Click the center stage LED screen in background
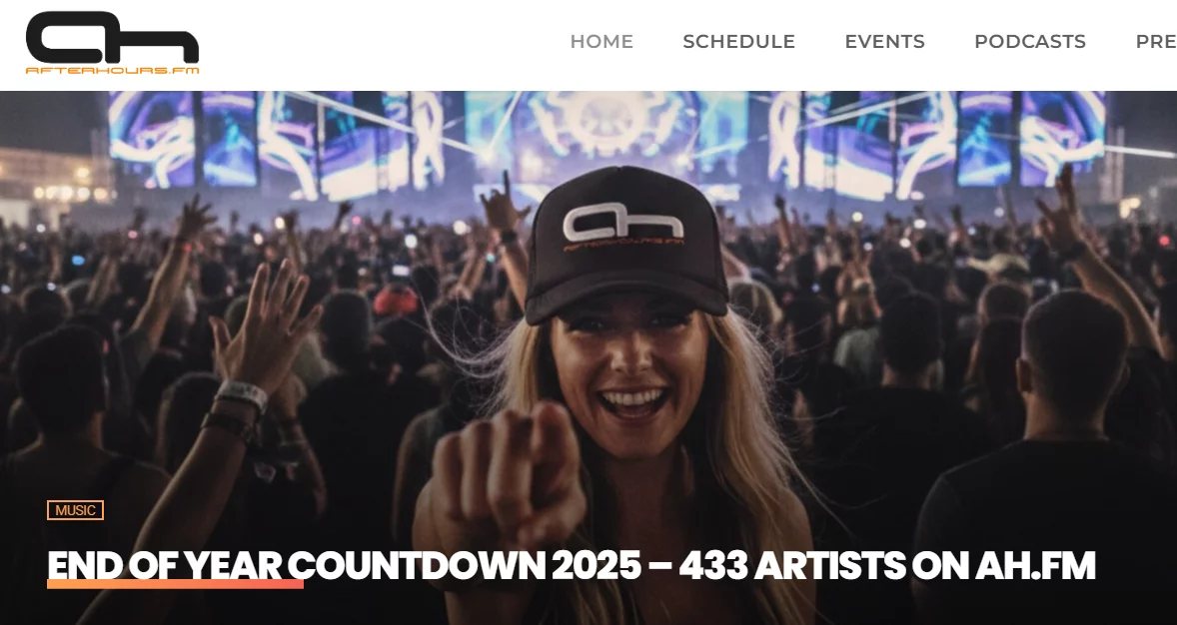Image resolution: width=1177 pixels, height=625 pixels. (x=606, y=132)
